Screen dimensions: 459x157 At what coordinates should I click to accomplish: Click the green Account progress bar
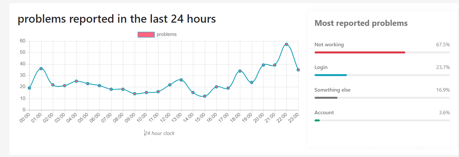(x=317, y=120)
